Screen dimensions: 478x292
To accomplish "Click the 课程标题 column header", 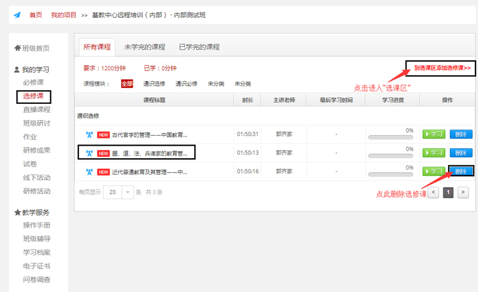I will point(154,100).
